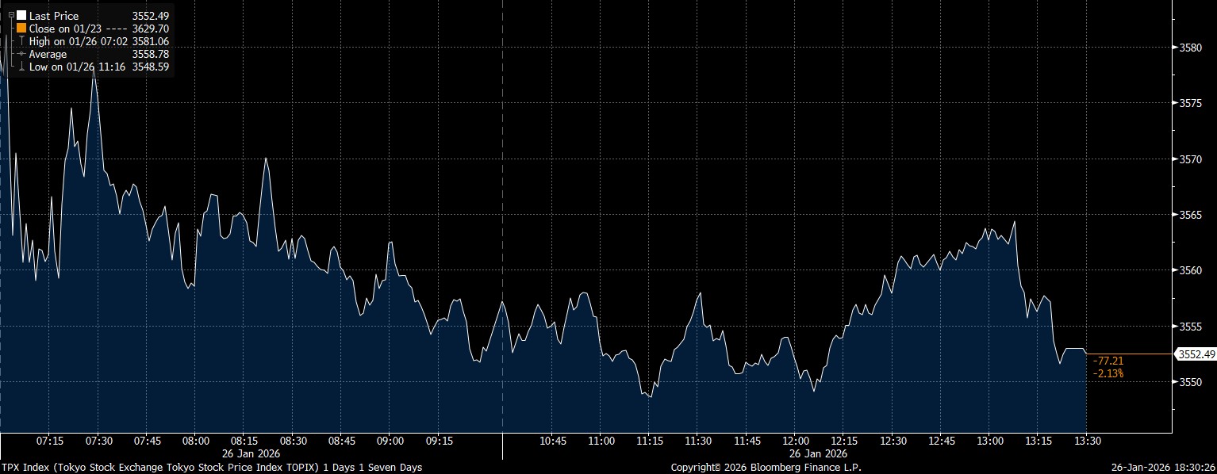
Task: Click the 07:30 time axis label
Action: [98, 441]
